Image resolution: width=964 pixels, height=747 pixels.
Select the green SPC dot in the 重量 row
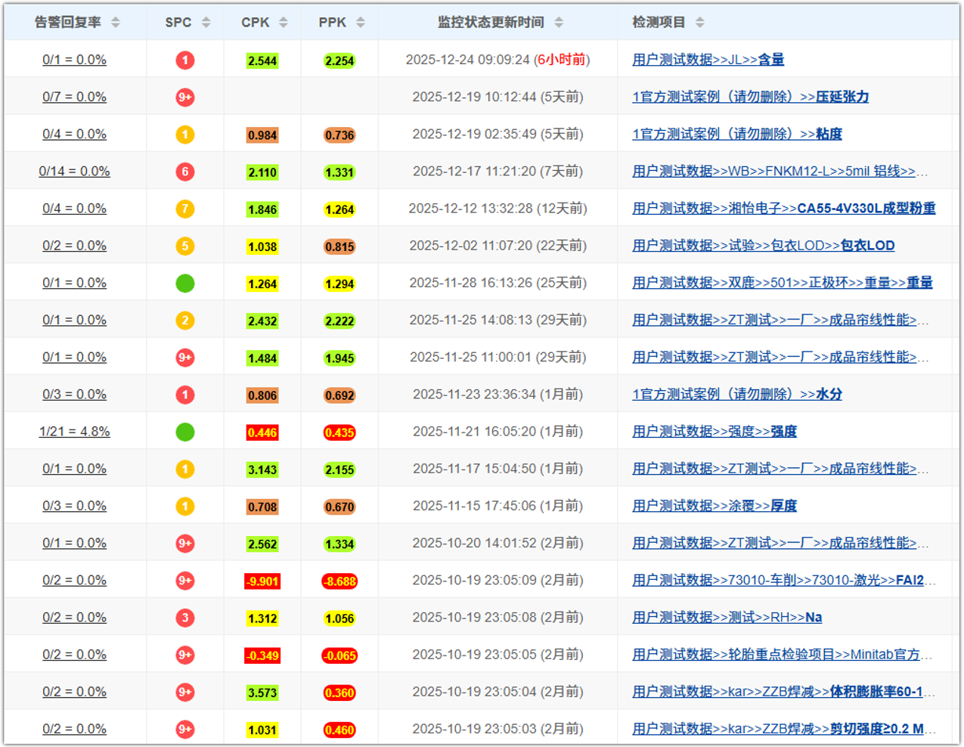[x=184, y=284]
